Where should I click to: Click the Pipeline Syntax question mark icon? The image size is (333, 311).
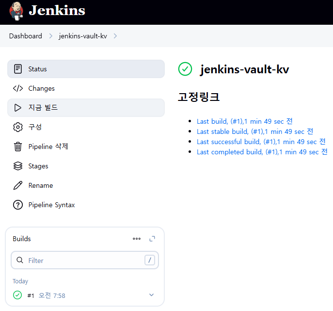[x=18, y=205]
